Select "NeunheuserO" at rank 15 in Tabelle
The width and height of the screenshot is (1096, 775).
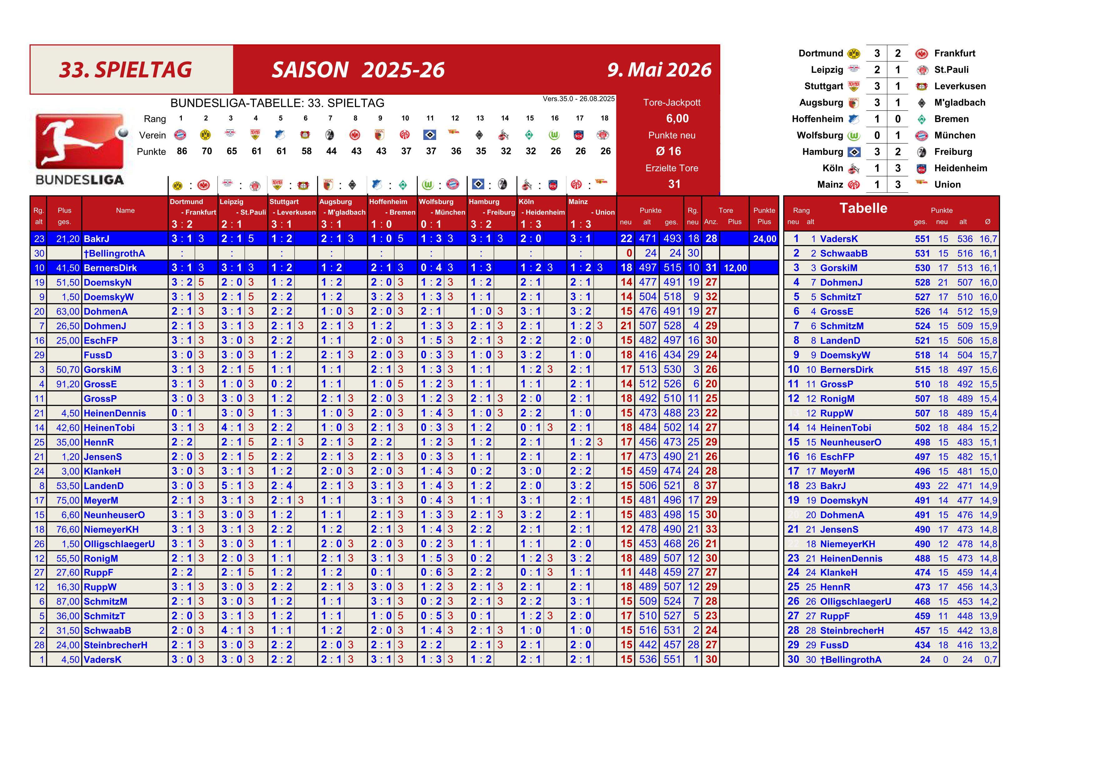pyautogui.click(x=851, y=442)
